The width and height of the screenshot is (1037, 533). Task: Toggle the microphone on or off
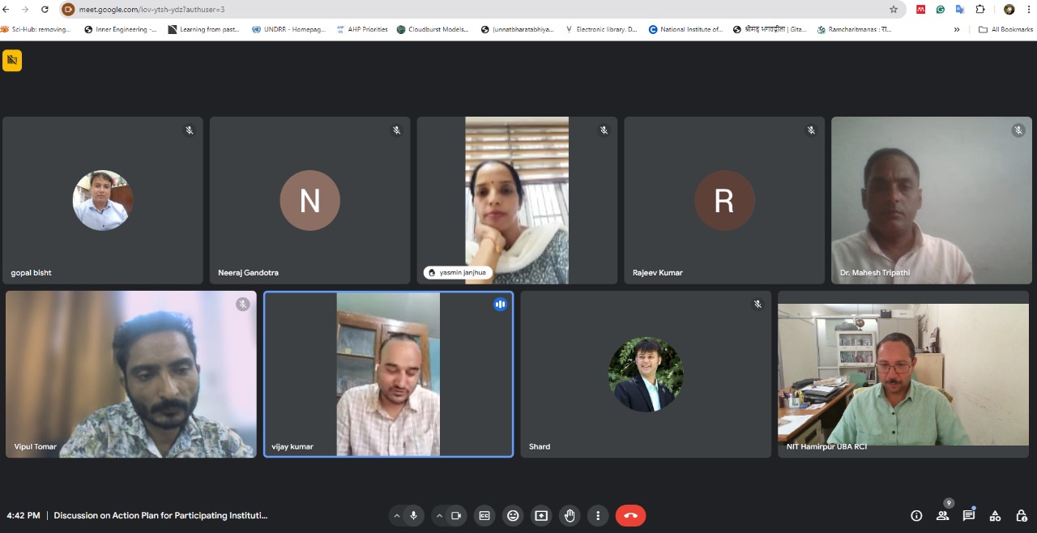(414, 516)
